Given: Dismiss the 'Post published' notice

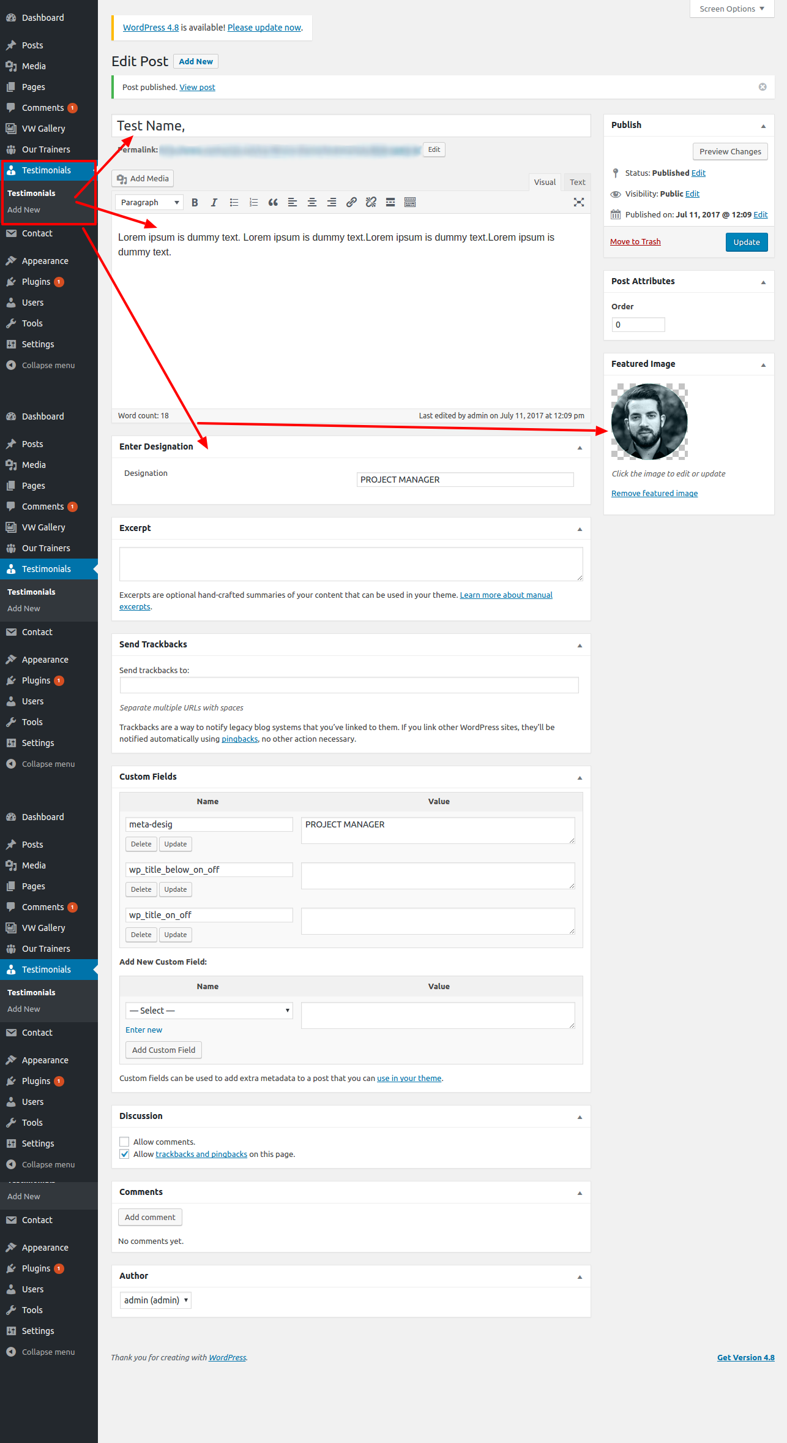Looking at the screenshot, I should (763, 87).
